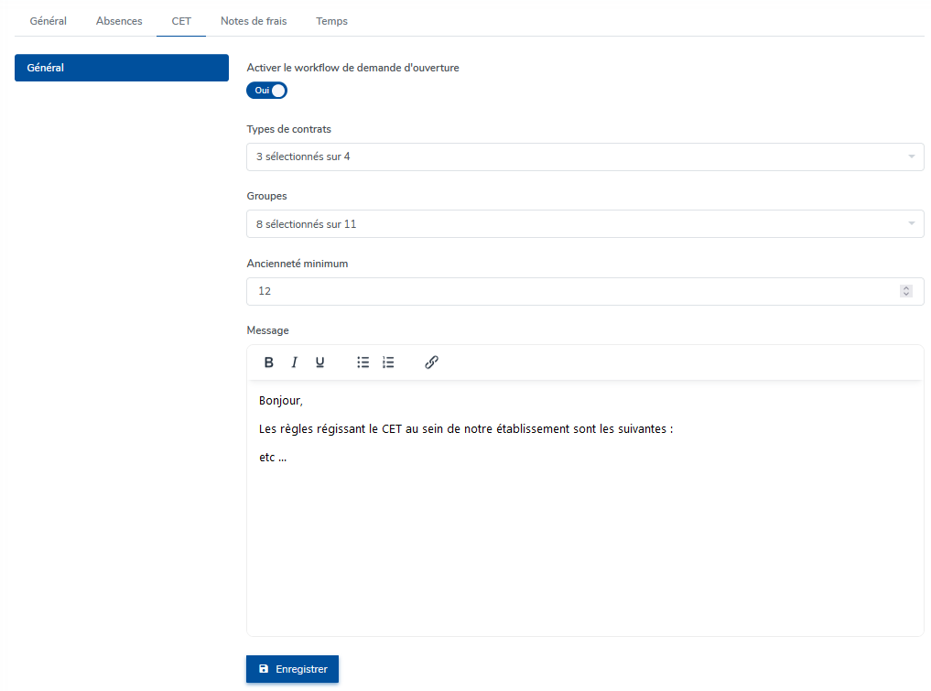Screen dimensions: 931x691
Task: Click the 'Bonjour,' line in the message
Action: tap(281, 401)
